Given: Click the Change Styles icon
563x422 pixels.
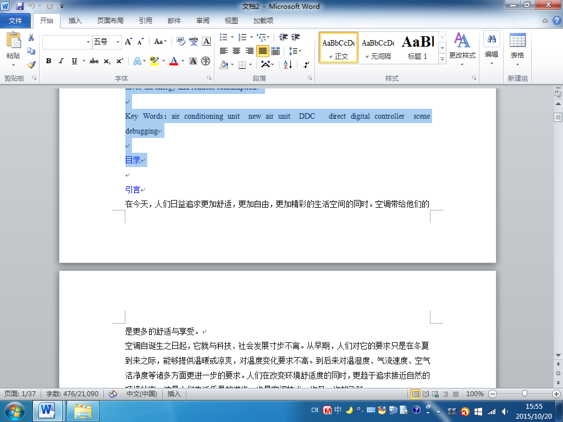Looking at the screenshot, I should click(x=462, y=40).
